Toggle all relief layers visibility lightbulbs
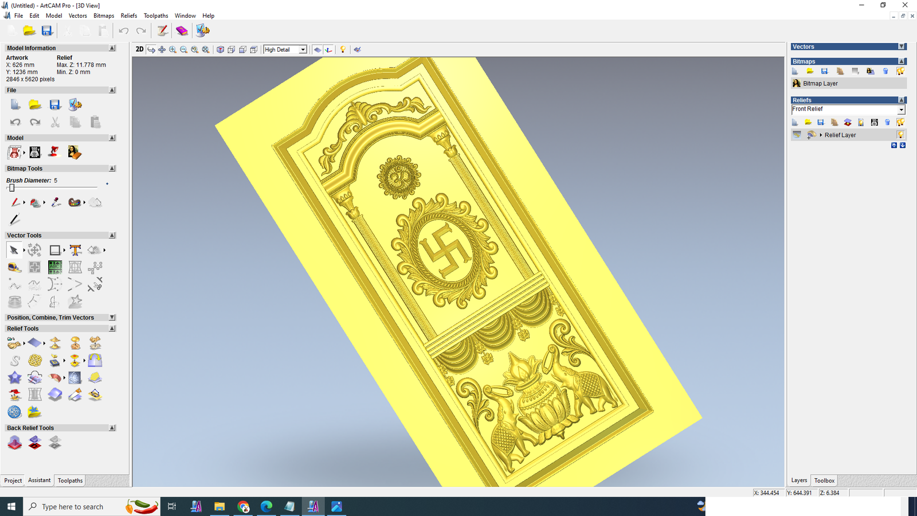Image resolution: width=917 pixels, height=516 pixels. 900,122
